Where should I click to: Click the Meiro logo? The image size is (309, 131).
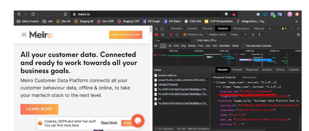coord(41,35)
